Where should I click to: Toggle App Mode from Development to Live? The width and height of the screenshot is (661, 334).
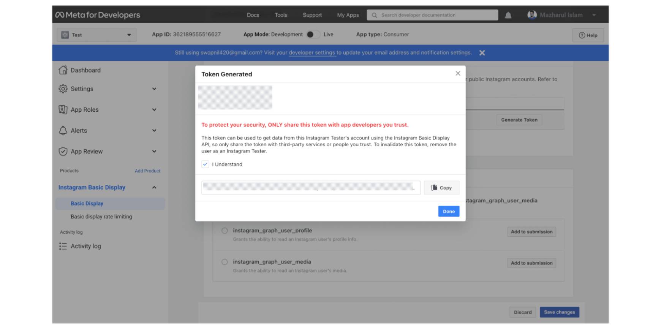click(x=313, y=35)
